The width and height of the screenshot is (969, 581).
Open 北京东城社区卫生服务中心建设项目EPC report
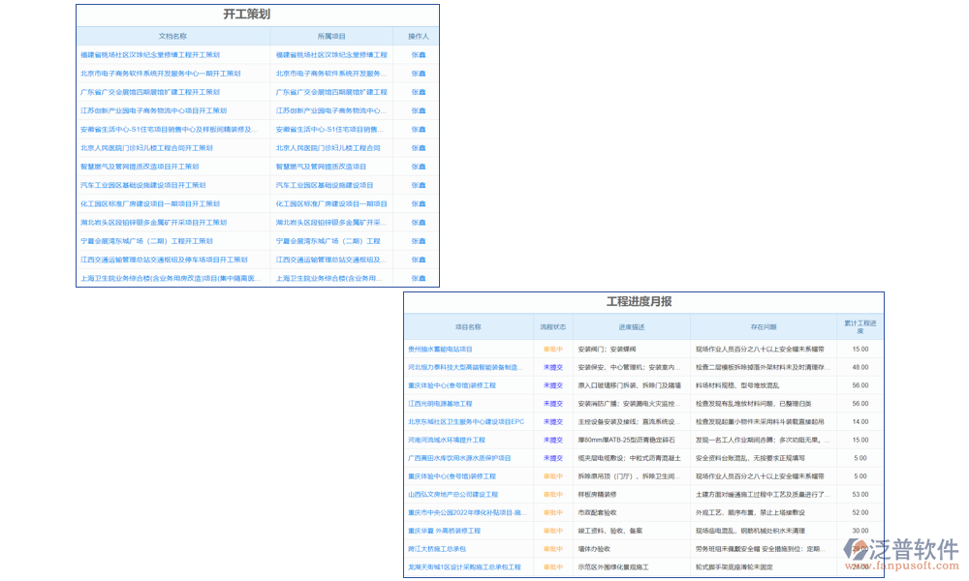click(x=466, y=421)
